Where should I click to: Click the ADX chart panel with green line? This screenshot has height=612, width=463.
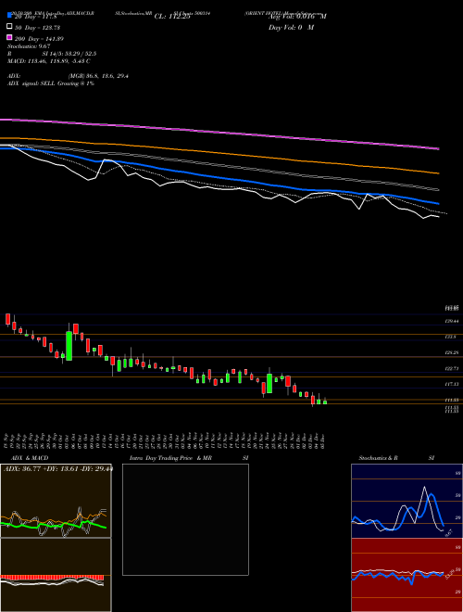pyautogui.click(x=56, y=501)
